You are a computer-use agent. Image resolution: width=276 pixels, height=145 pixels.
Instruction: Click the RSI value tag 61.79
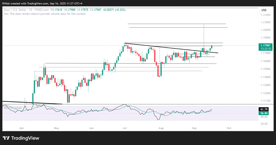[x=264, y=109]
